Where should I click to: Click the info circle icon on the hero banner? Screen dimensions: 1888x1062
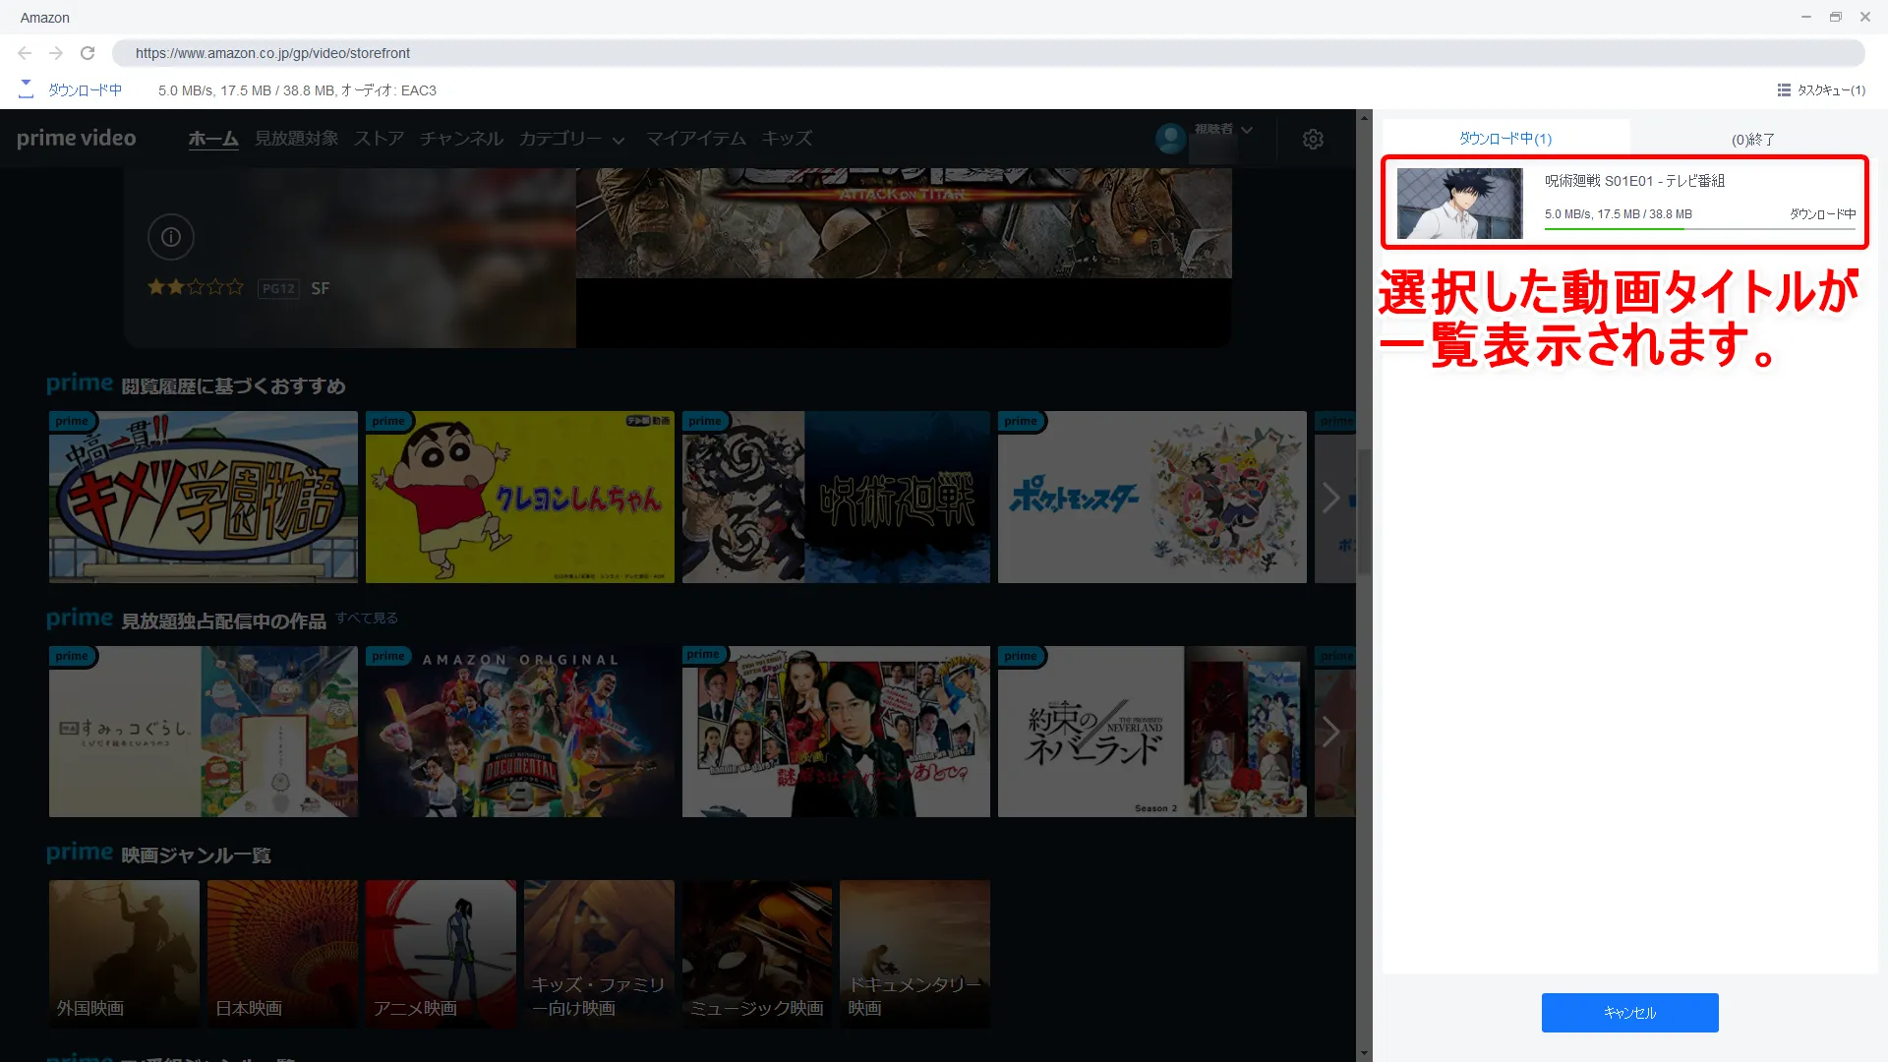coord(171,237)
